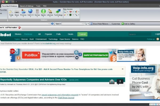Open the Web 2.0 globe icon
This screenshot has width=160, height=106.
click(x=30, y=11)
